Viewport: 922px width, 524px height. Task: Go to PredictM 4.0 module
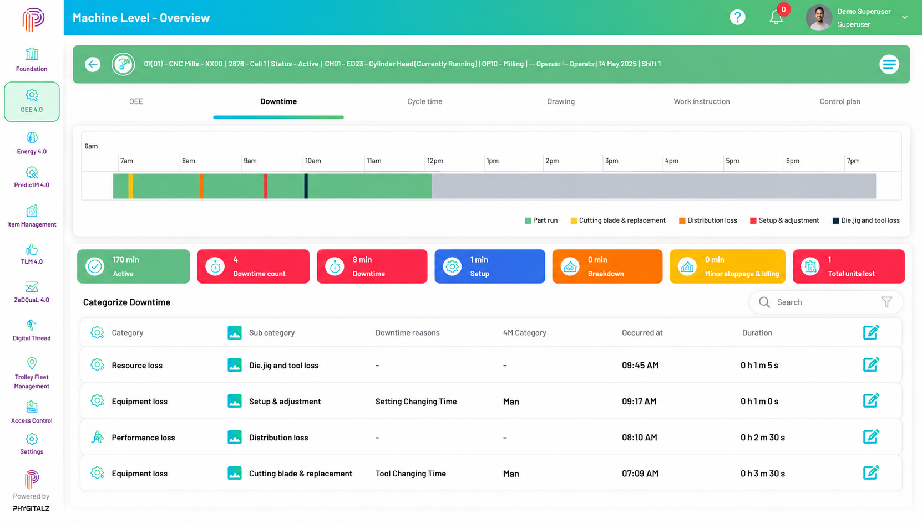point(32,177)
